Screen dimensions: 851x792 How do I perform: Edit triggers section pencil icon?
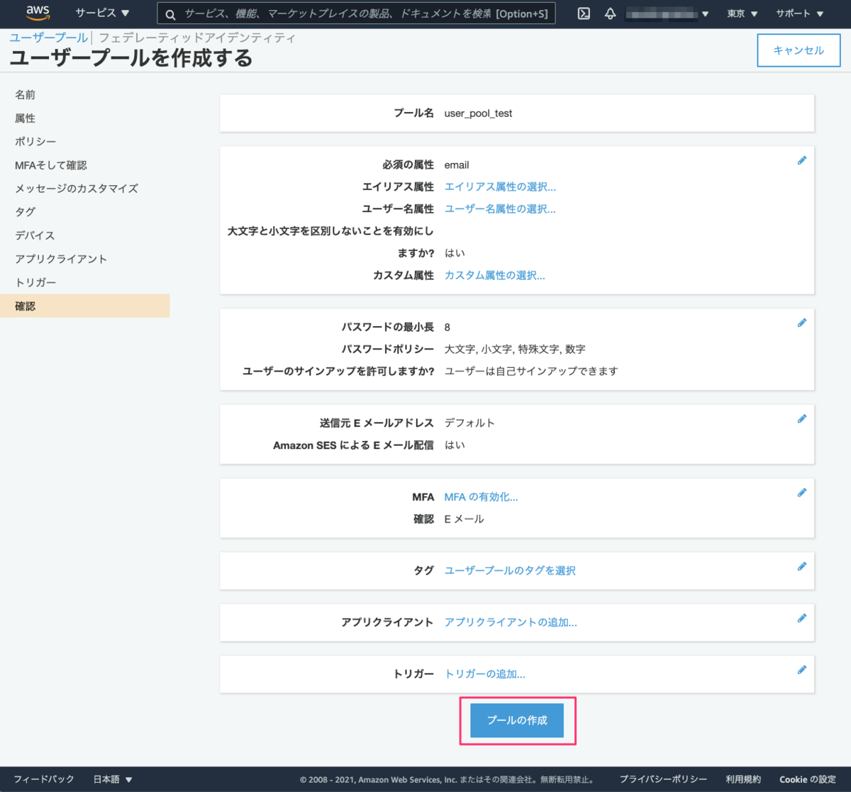802,669
